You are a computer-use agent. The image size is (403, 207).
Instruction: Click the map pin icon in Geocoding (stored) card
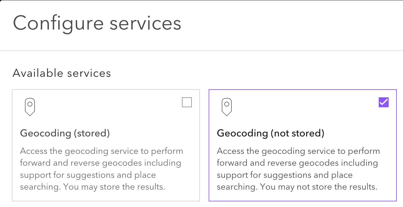30,107
